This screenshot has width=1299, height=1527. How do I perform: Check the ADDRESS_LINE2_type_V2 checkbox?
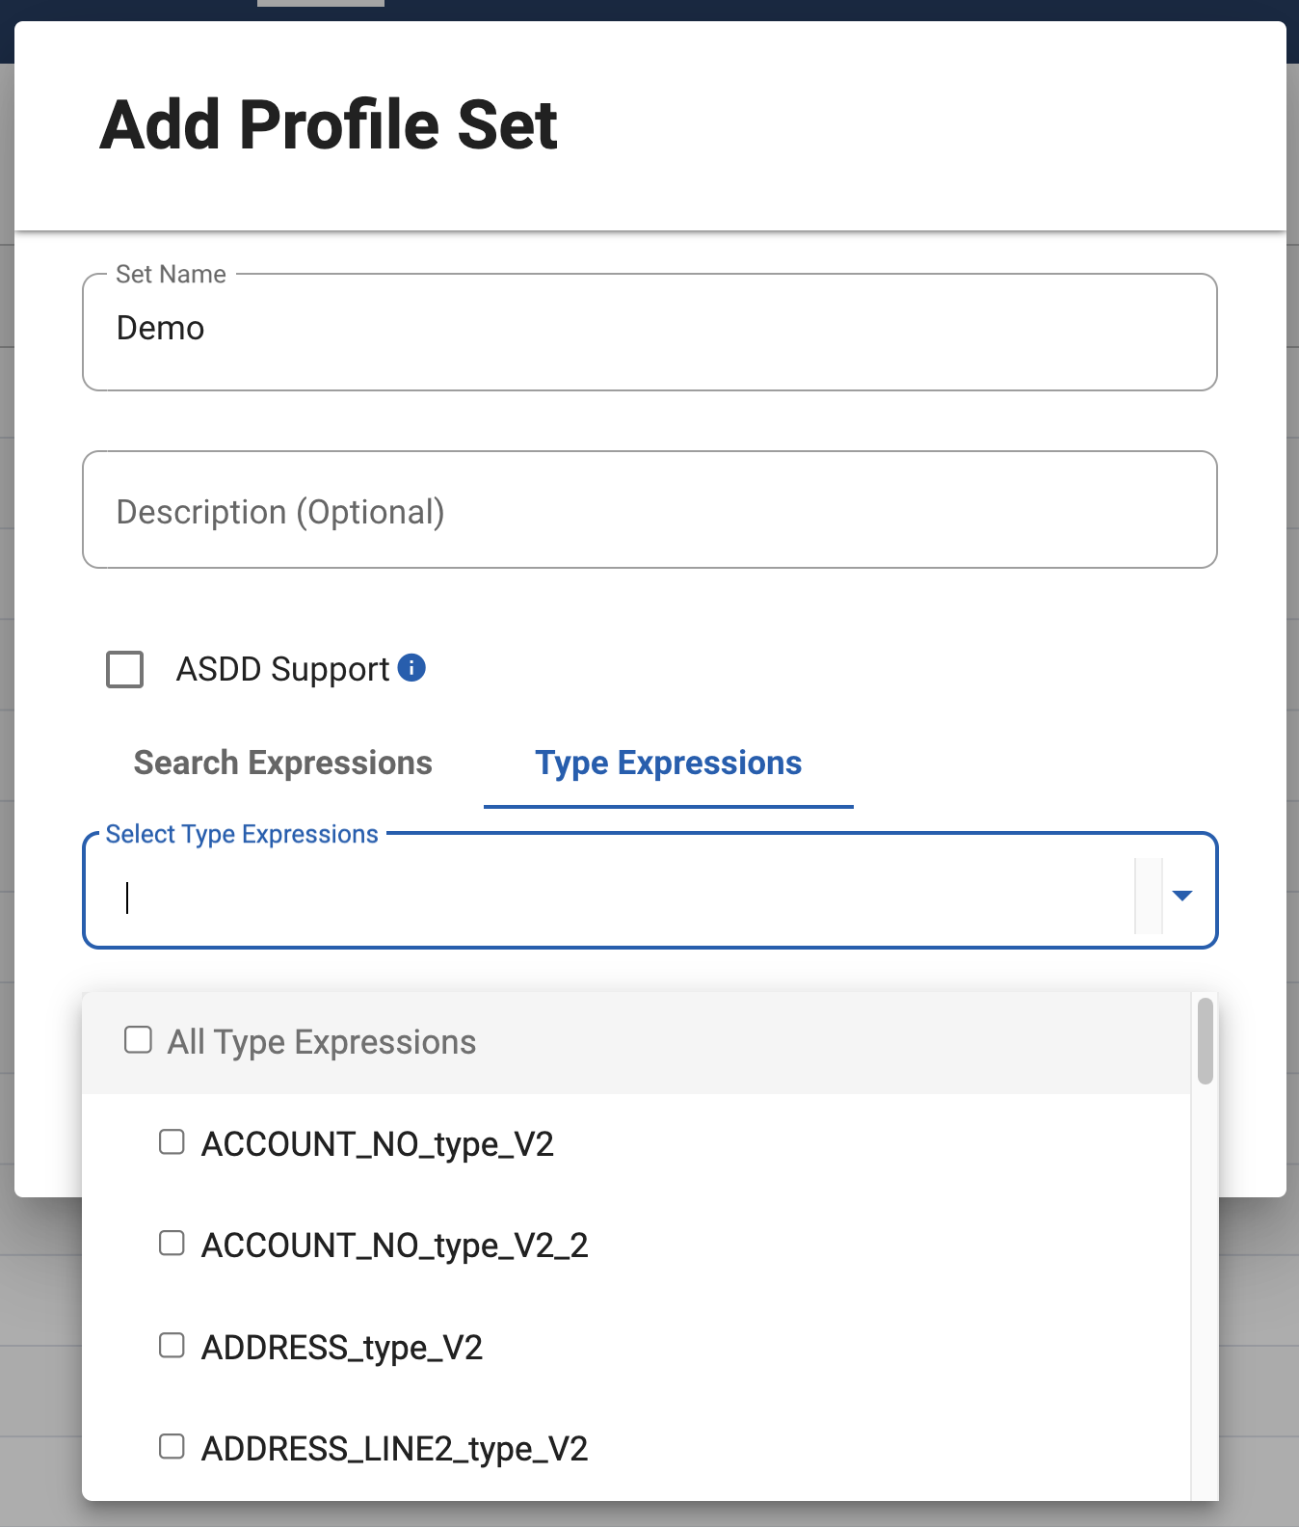[172, 1446]
